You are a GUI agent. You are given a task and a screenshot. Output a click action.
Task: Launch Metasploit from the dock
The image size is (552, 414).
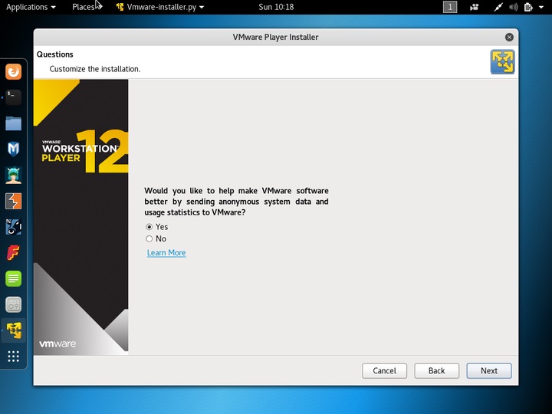point(13,149)
